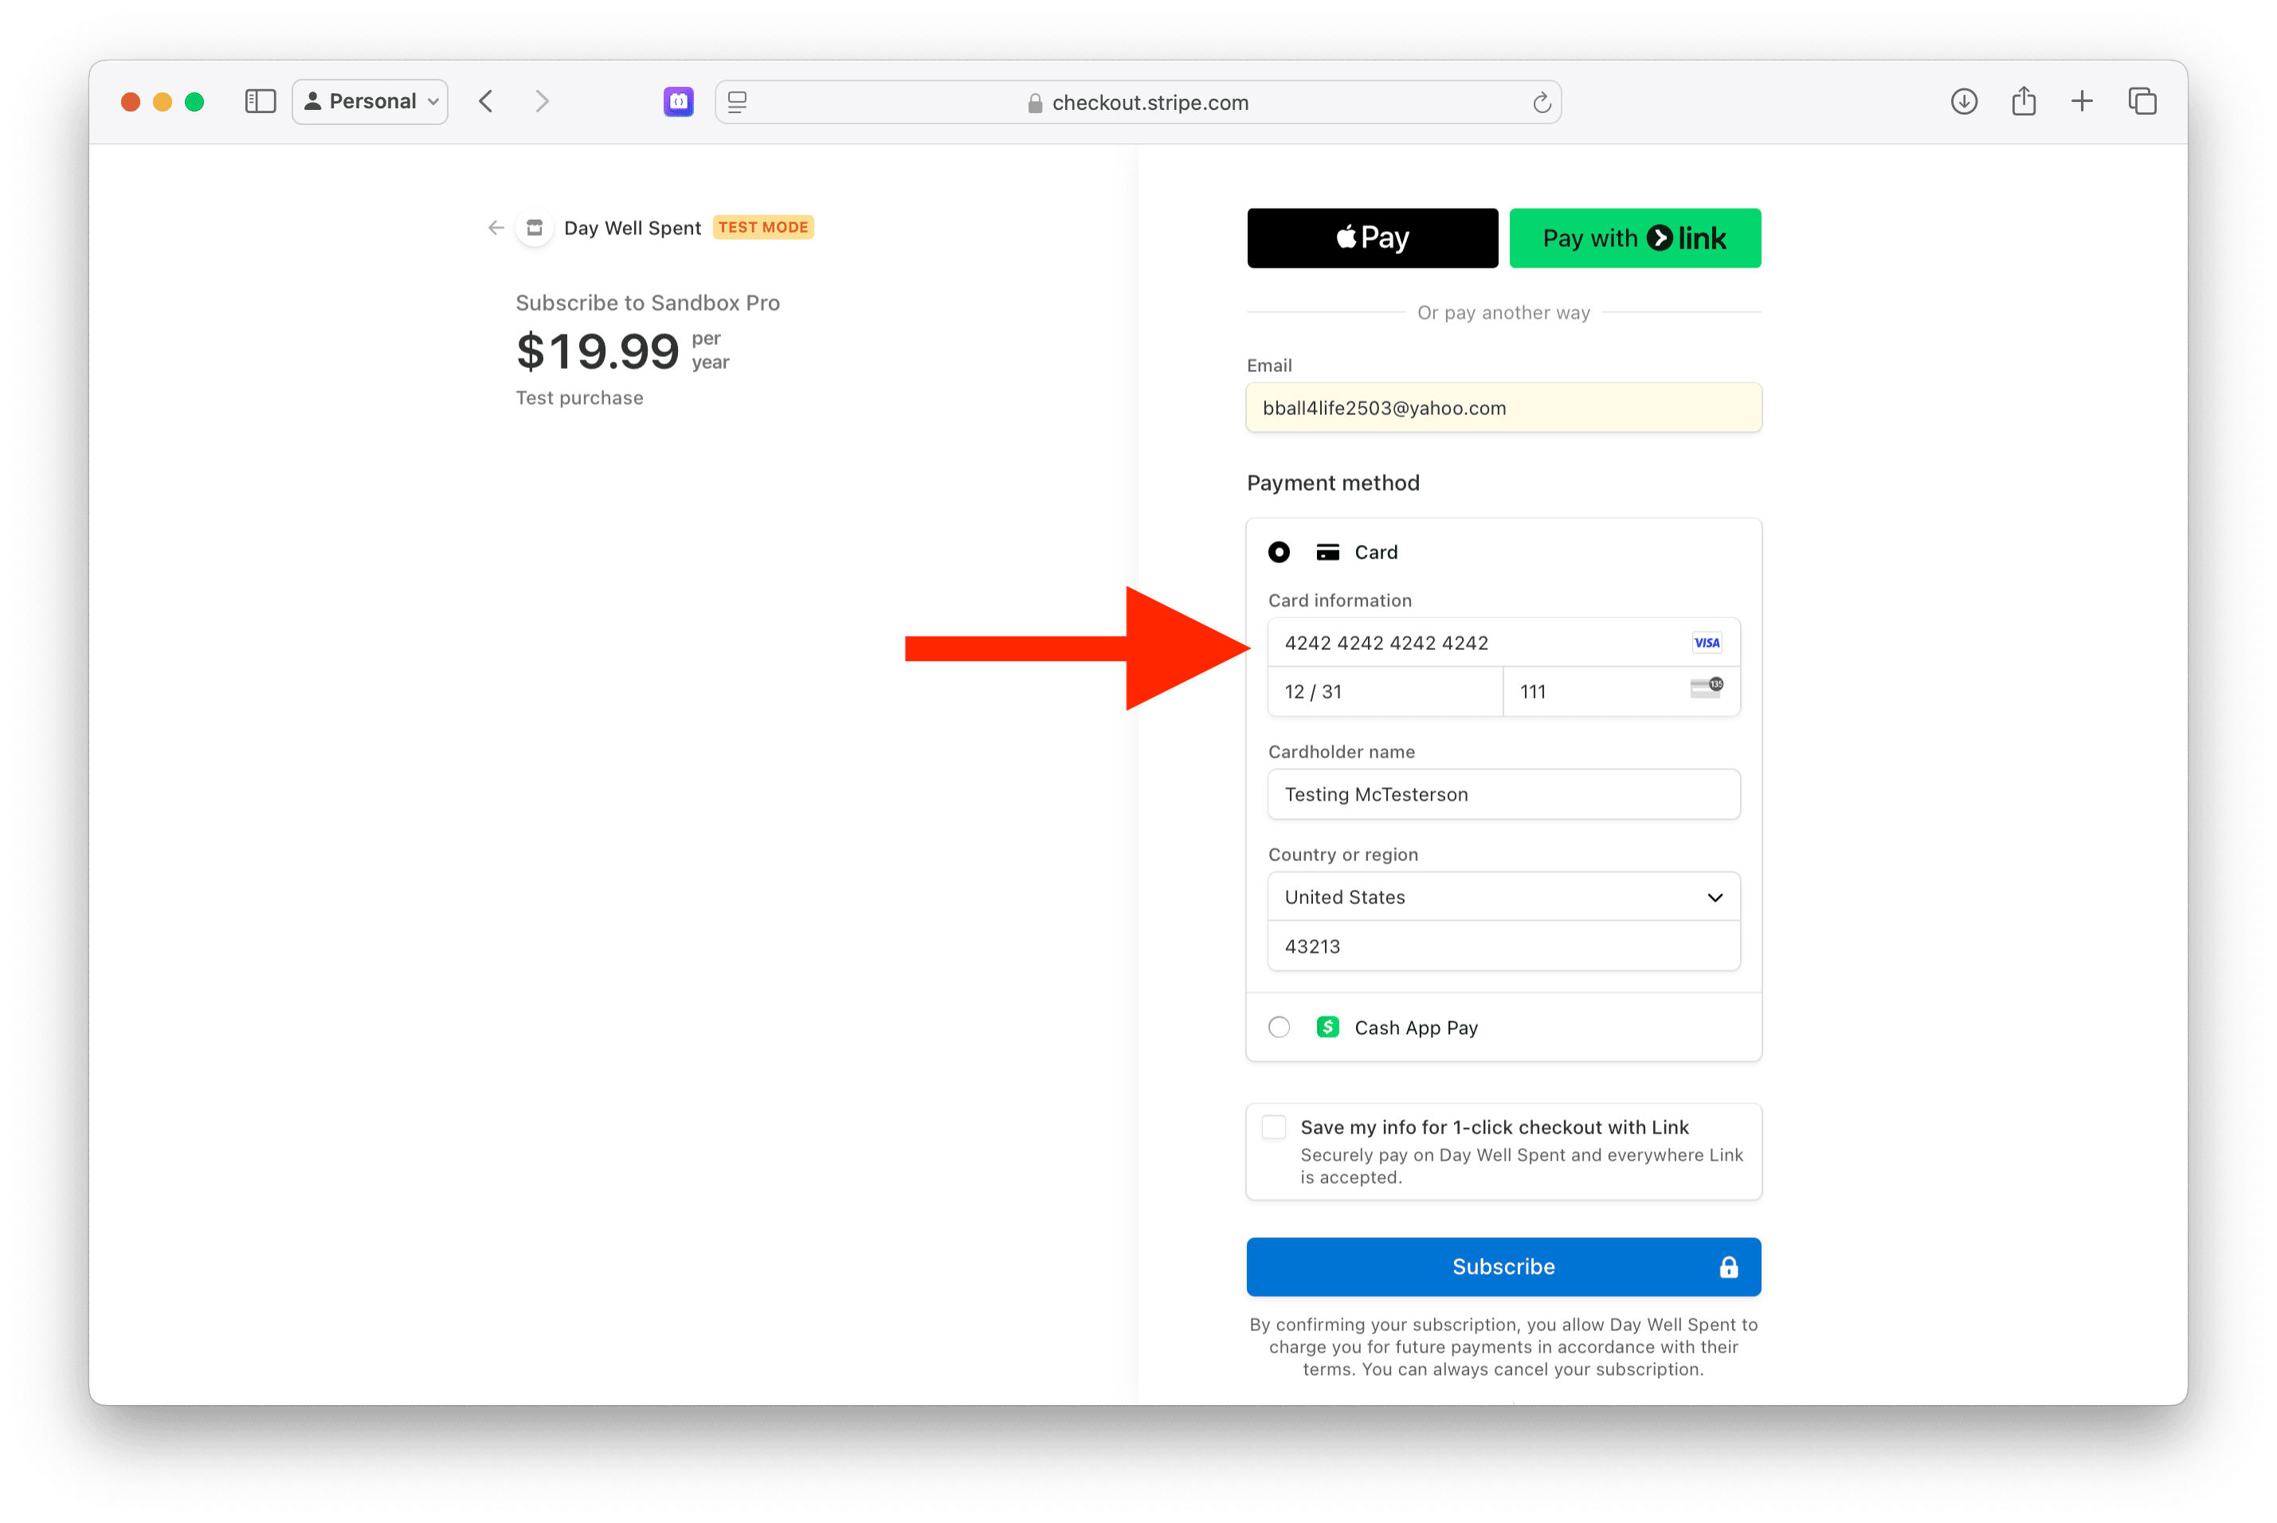Screen dimensions: 2277x1523
Task: Choose the Cash App Pay radio button
Action: 1280,1027
